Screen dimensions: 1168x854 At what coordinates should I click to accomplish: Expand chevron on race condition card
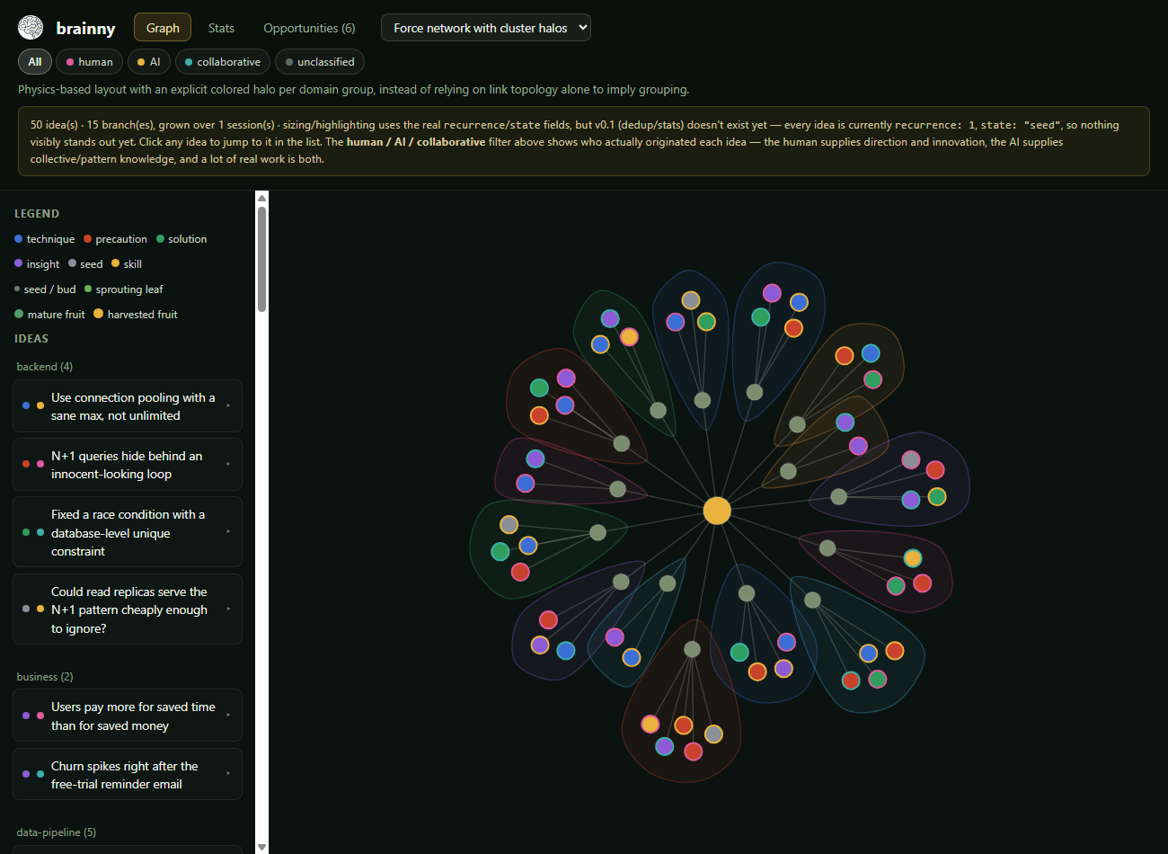[x=228, y=531]
